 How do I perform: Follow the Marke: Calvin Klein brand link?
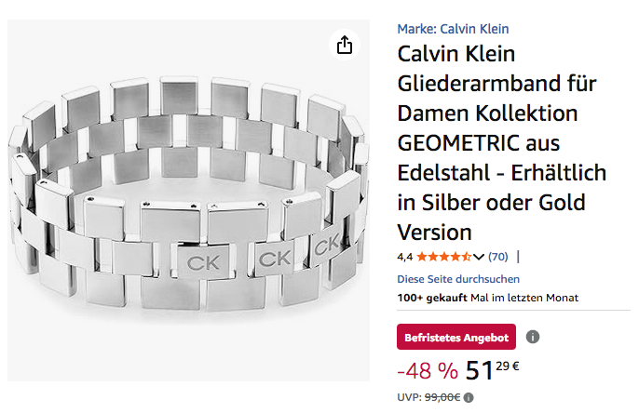click(x=453, y=29)
